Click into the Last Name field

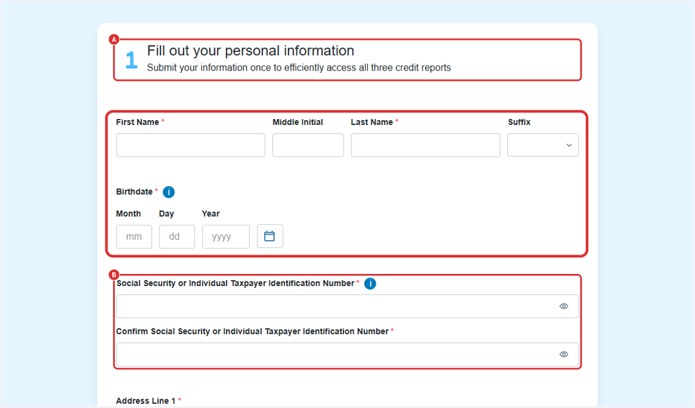pyautogui.click(x=425, y=145)
